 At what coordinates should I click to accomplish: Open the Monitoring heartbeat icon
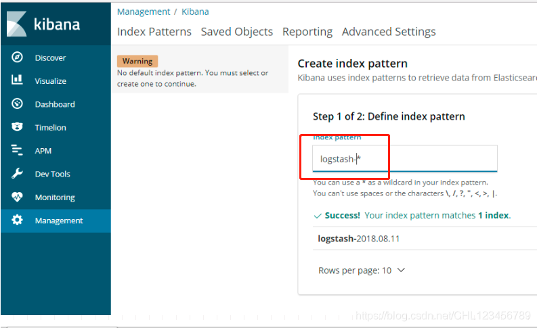coord(17,197)
